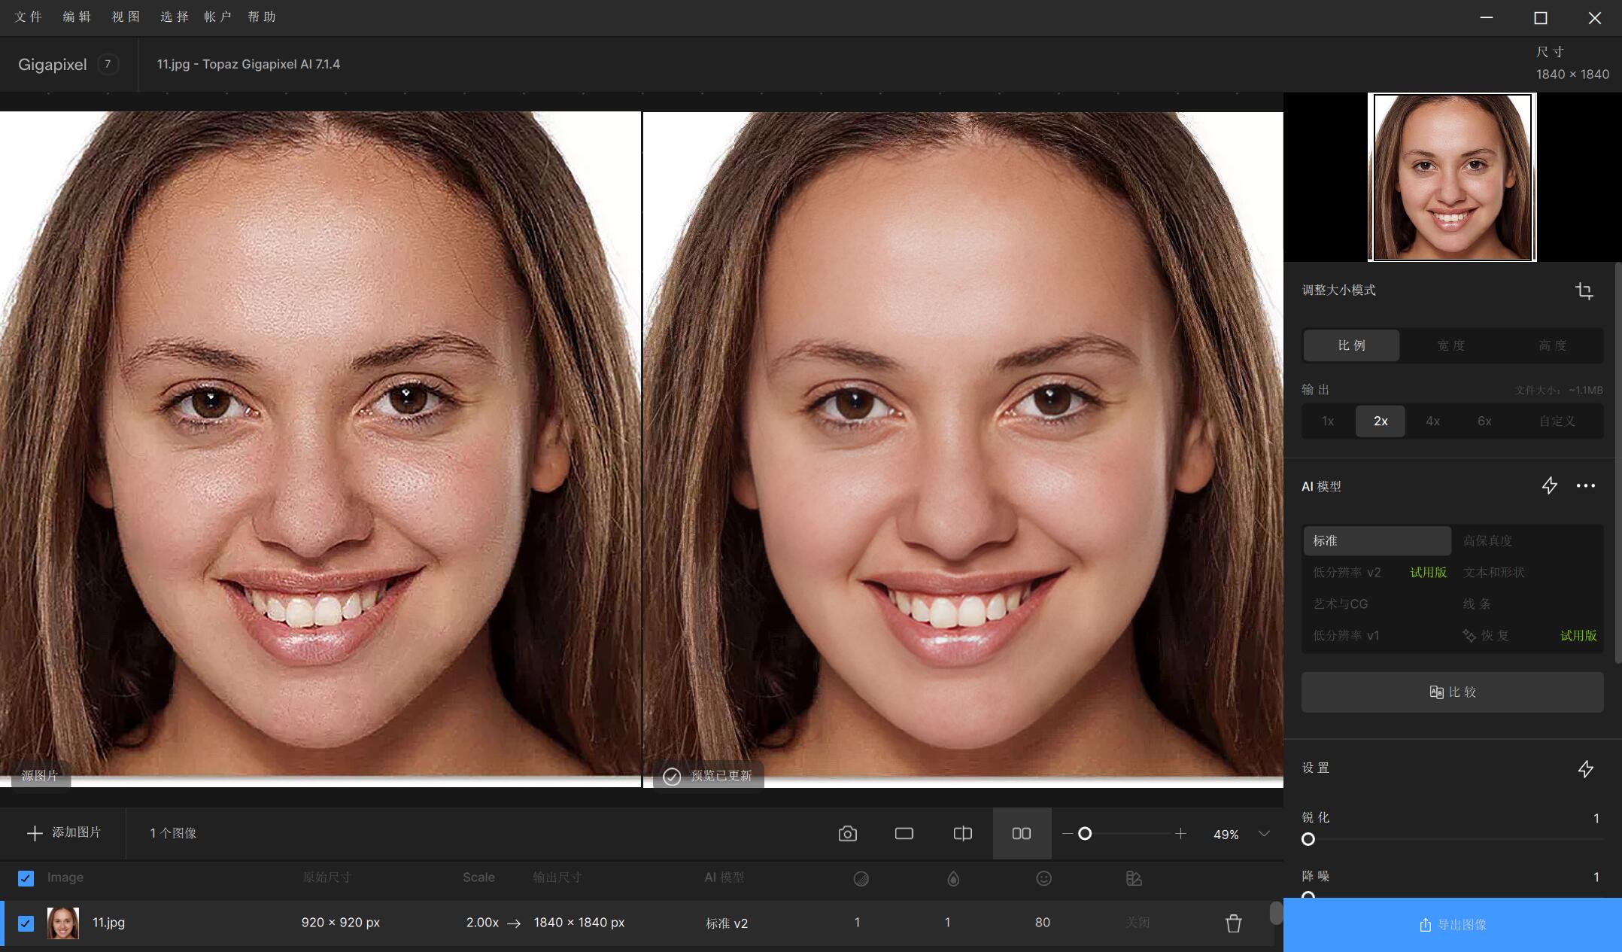Screen dimensions: 1622x952
Task: Click the 49% zoom value
Action: [x=1226, y=834]
